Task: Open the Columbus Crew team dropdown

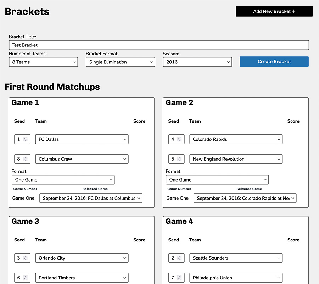Action: point(82,159)
